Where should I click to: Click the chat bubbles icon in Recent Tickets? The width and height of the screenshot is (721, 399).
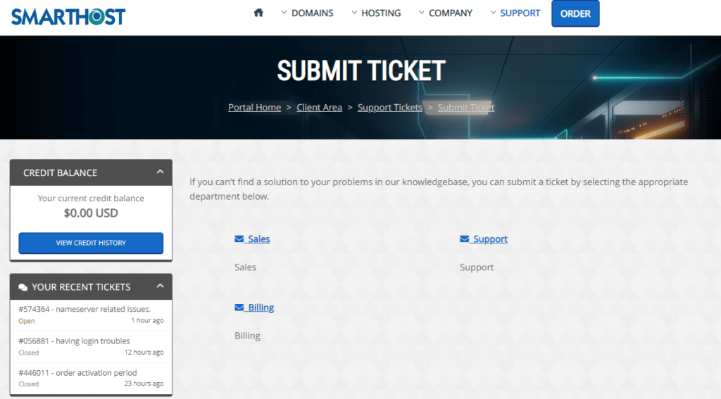tap(23, 287)
